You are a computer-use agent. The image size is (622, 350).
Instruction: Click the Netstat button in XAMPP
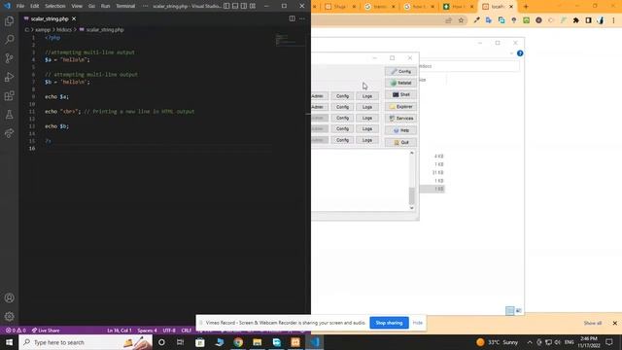point(400,83)
